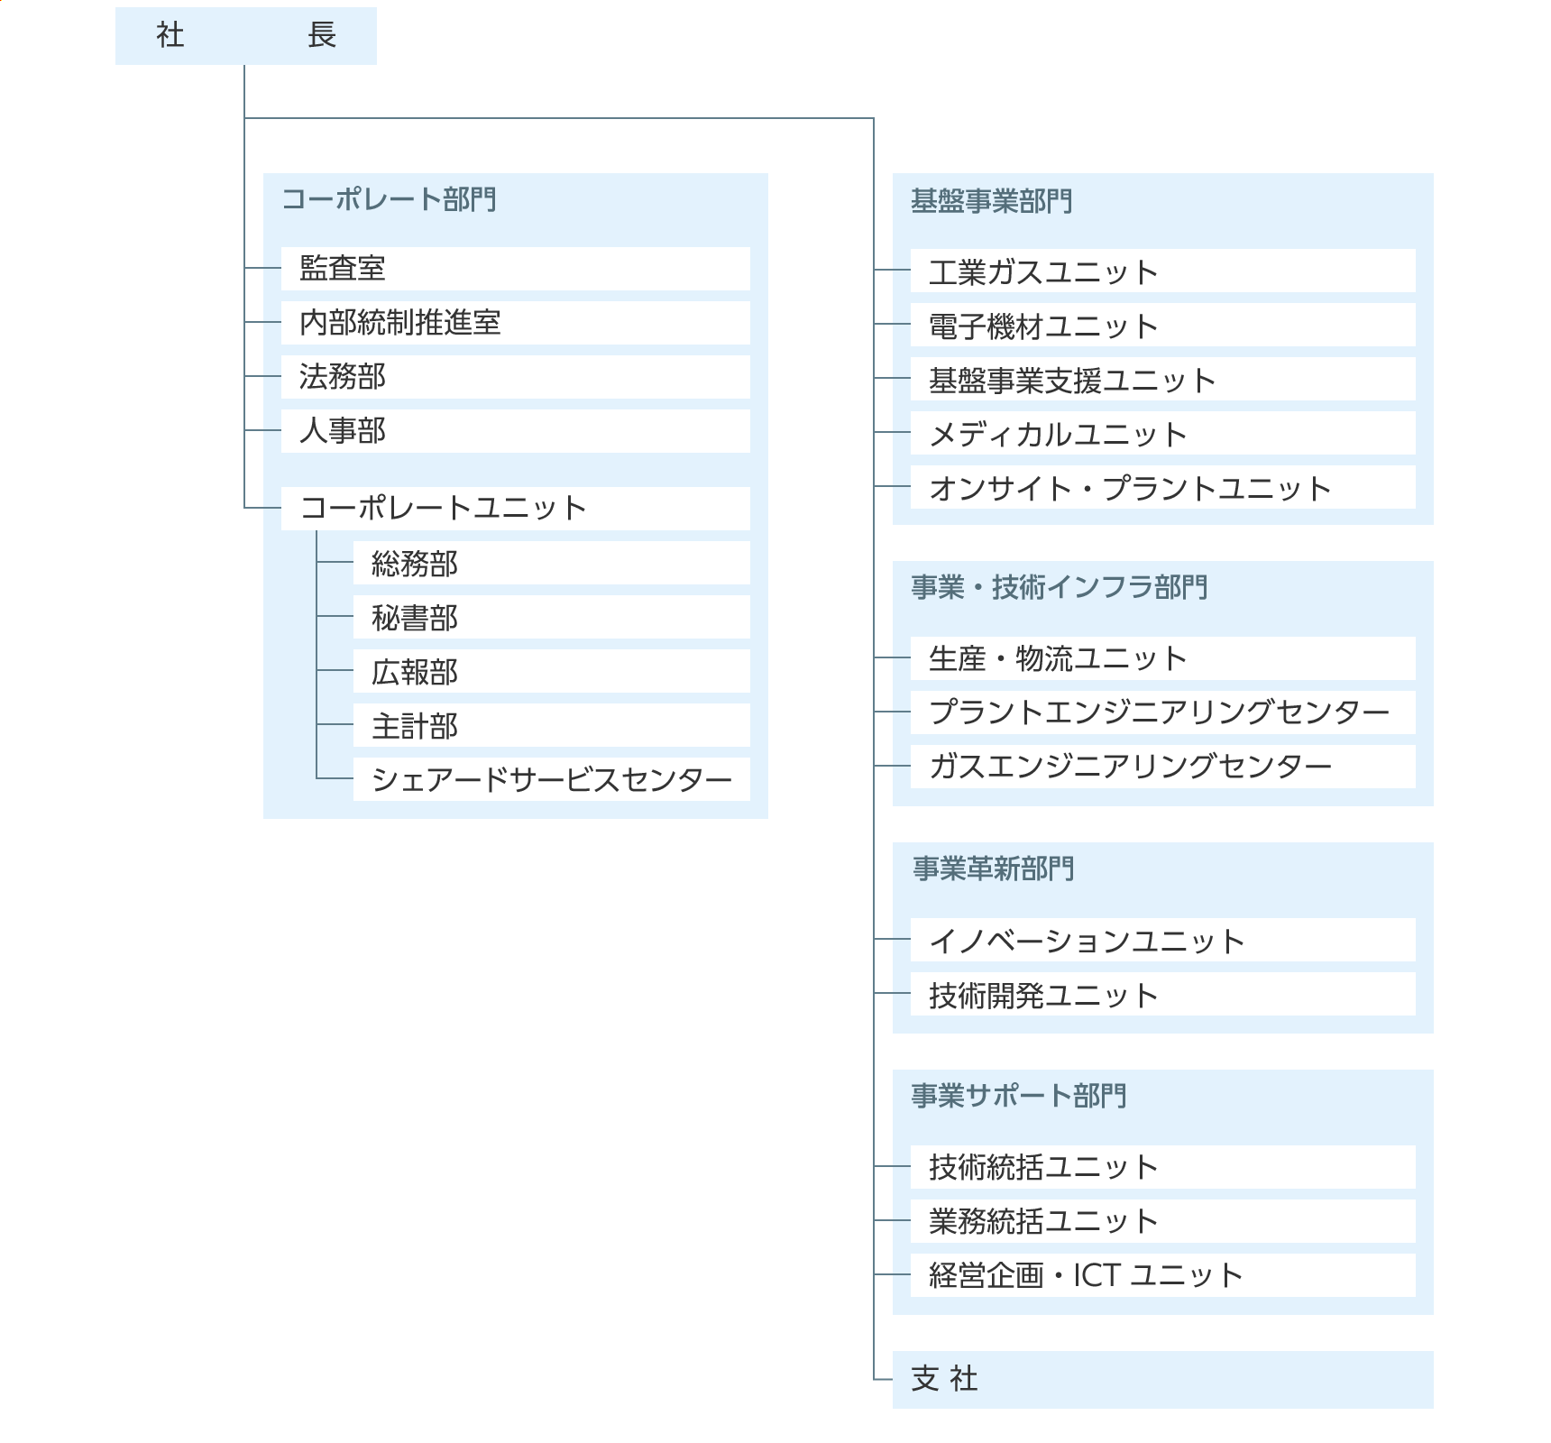The height and width of the screenshot is (1443, 1551).
Task: Select the 生産・物流ユニット box
Action: (1162, 658)
